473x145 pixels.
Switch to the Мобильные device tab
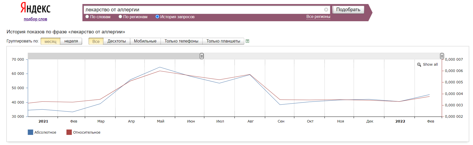tap(145, 41)
